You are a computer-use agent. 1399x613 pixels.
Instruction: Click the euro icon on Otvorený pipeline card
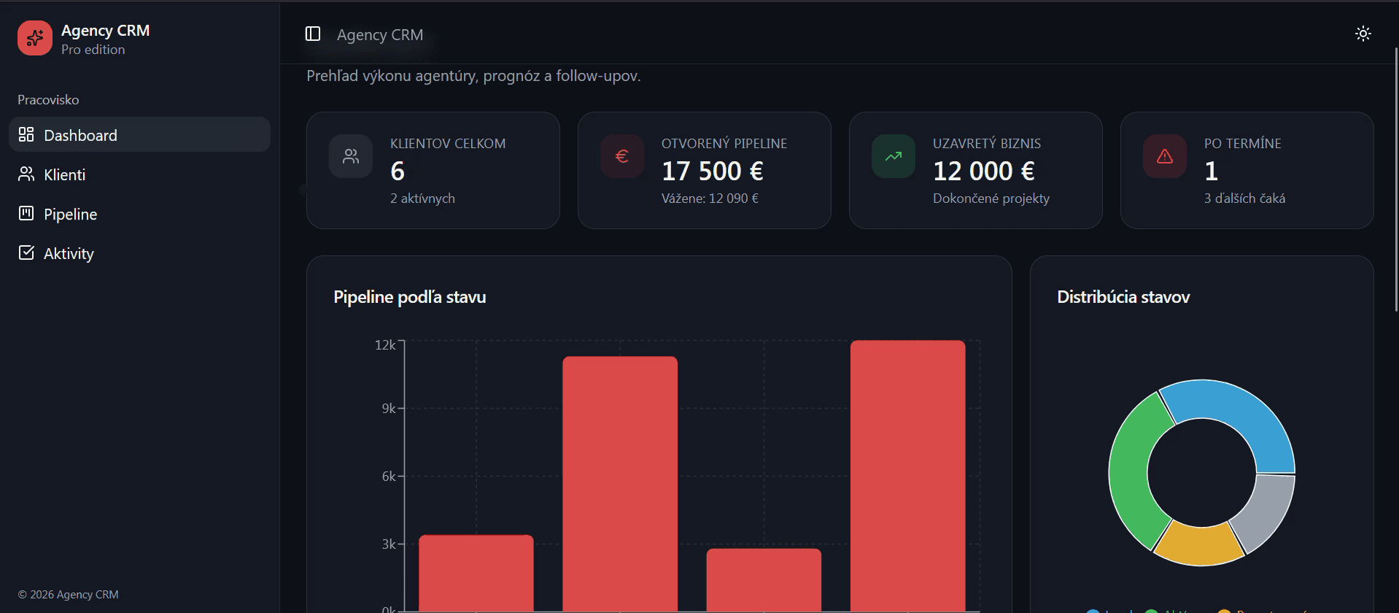tap(622, 156)
